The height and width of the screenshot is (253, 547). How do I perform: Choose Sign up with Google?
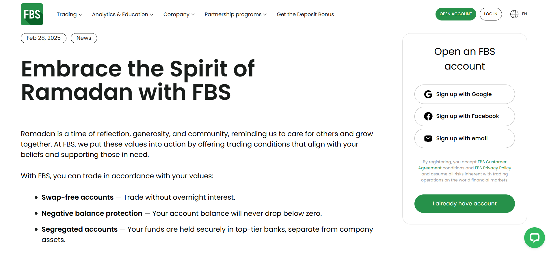pos(464,94)
